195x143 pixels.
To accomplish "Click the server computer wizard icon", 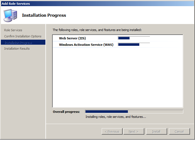I will (x=10, y=15).
